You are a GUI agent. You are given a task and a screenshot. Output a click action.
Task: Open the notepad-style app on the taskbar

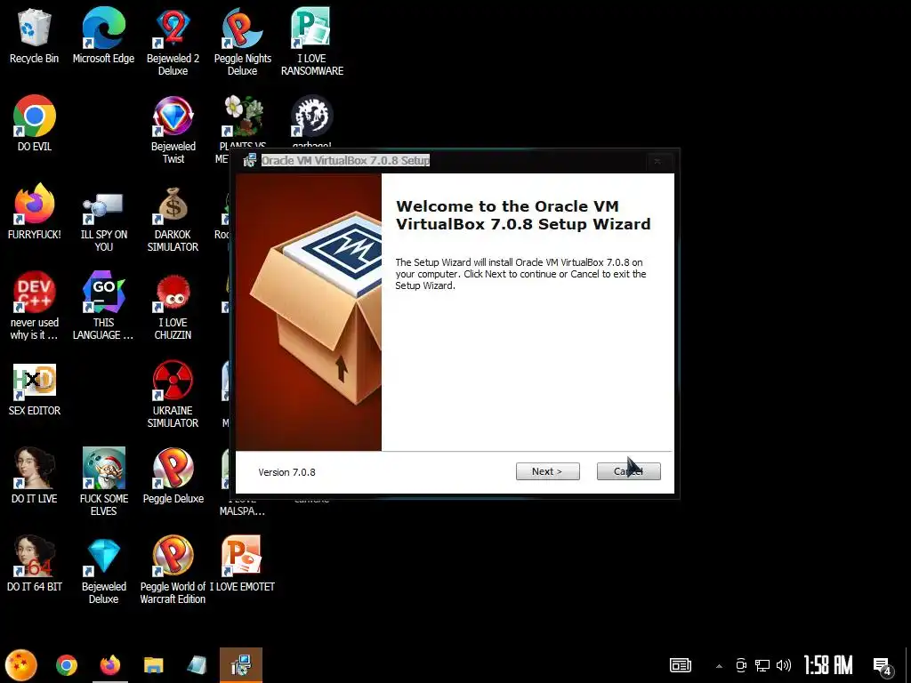click(197, 665)
